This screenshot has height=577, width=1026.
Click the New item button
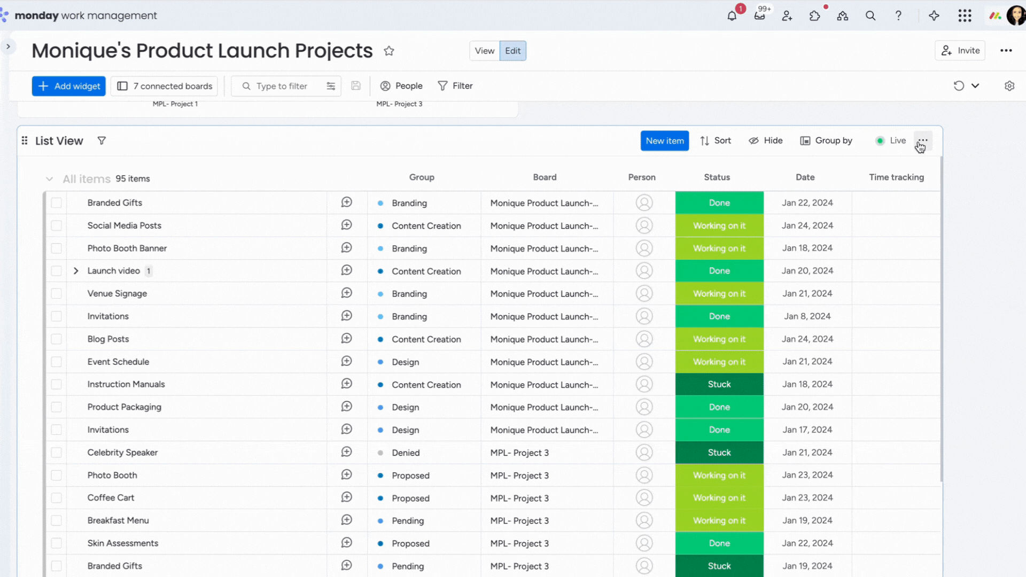tap(664, 141)
